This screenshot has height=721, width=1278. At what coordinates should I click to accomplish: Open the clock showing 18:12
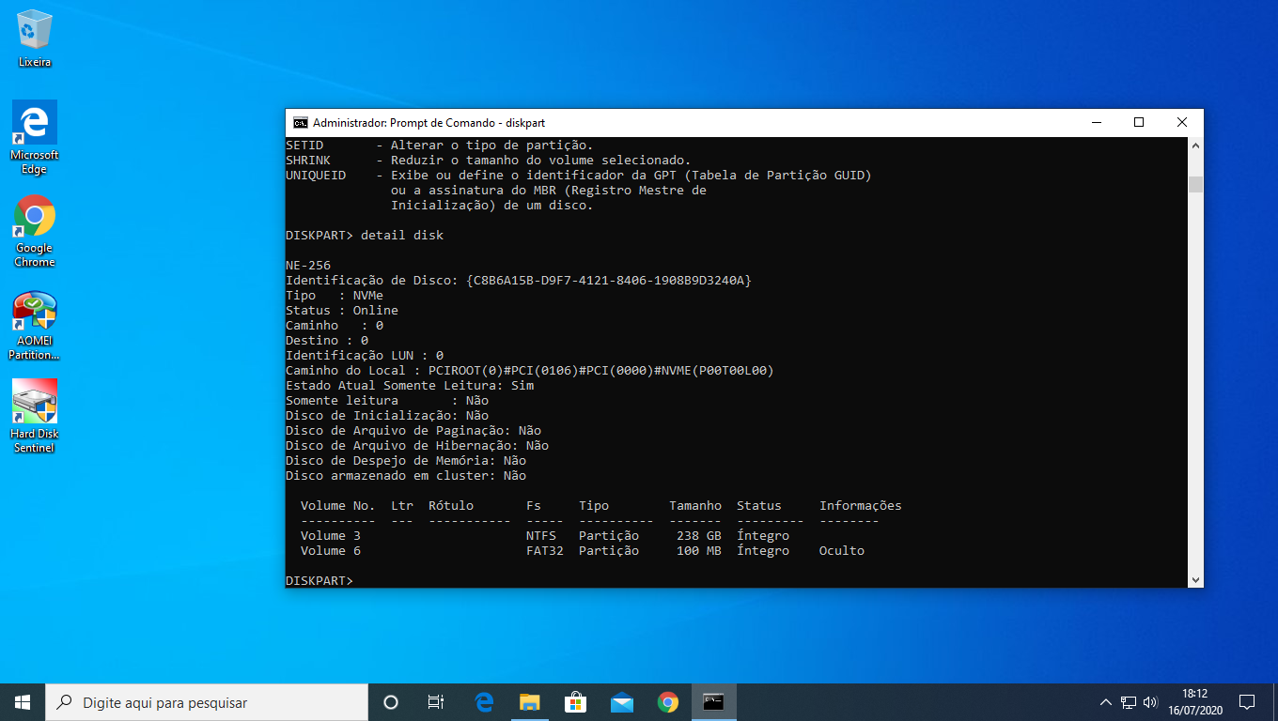click(x=1194, y=702)
